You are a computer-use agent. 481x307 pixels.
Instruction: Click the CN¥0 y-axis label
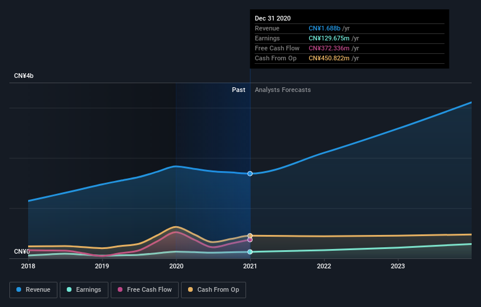coord(22,251)
